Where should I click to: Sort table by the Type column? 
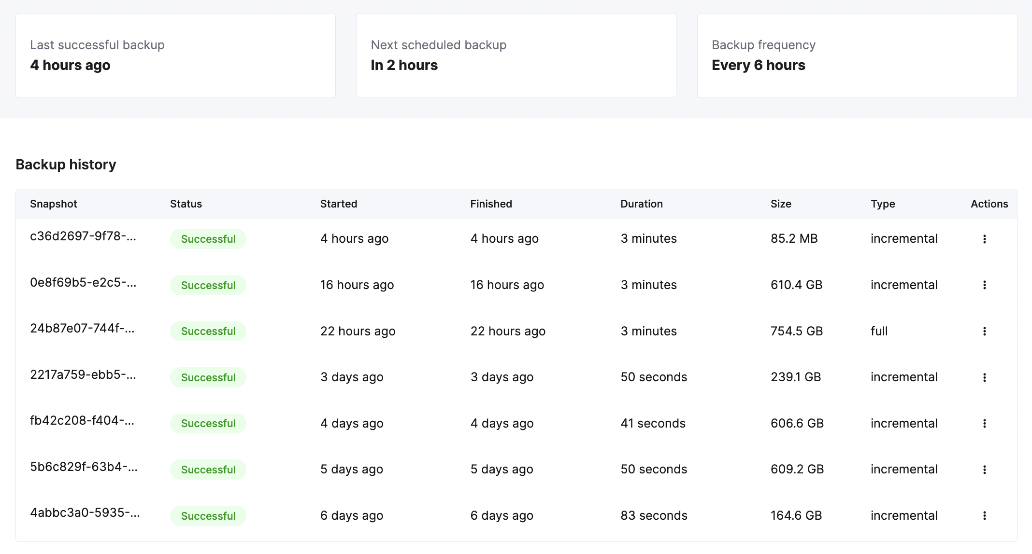[883, 204]
